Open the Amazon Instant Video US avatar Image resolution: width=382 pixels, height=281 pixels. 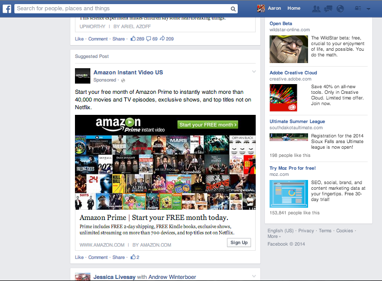[83, 76]
